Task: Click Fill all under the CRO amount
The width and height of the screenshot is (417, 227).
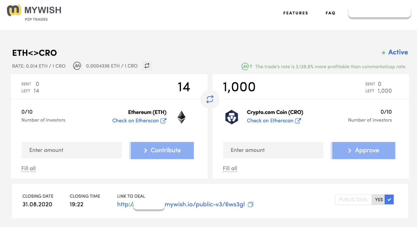Action: (230, 168)
